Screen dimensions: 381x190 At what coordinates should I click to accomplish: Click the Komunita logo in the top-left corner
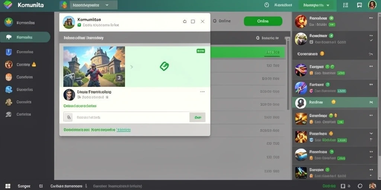pos(8,5)
